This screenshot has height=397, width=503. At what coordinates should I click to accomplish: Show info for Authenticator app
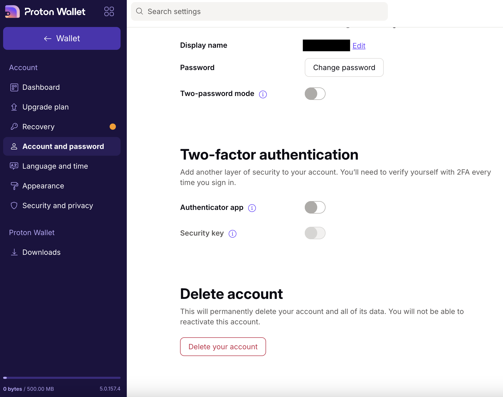[x=252, y=208]
